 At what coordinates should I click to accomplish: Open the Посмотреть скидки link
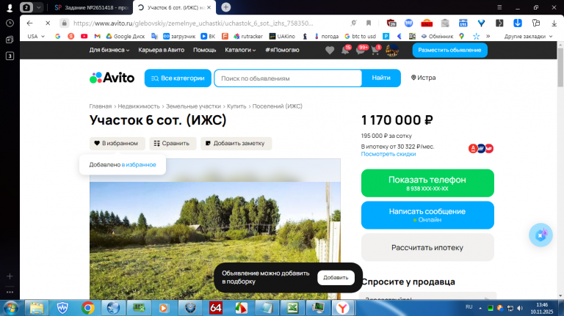click(388, 154)
